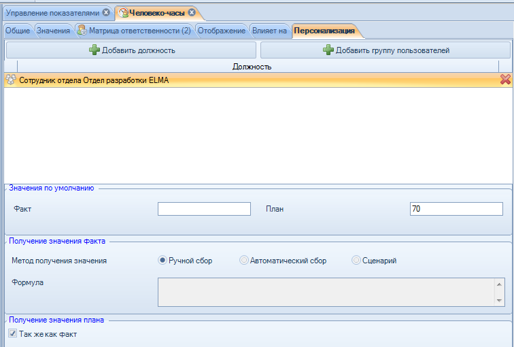Click the green plus icon for Добавить должность
Image resolution: width=514 pixels, height=347 pixels.
coord(94,50)
